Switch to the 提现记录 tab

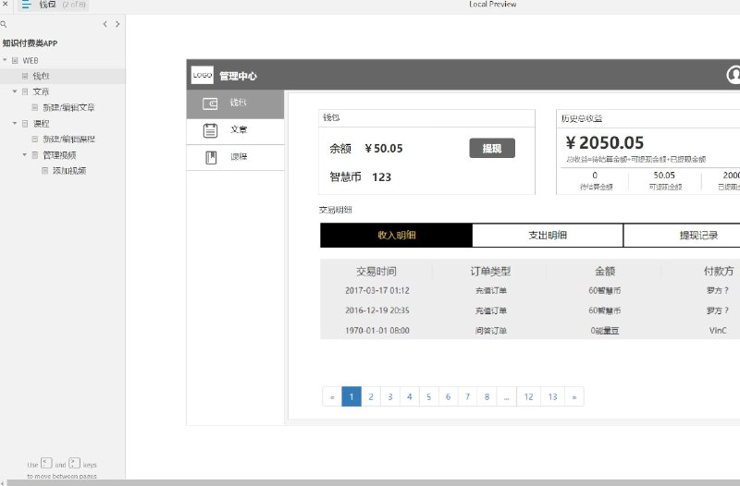682,236
